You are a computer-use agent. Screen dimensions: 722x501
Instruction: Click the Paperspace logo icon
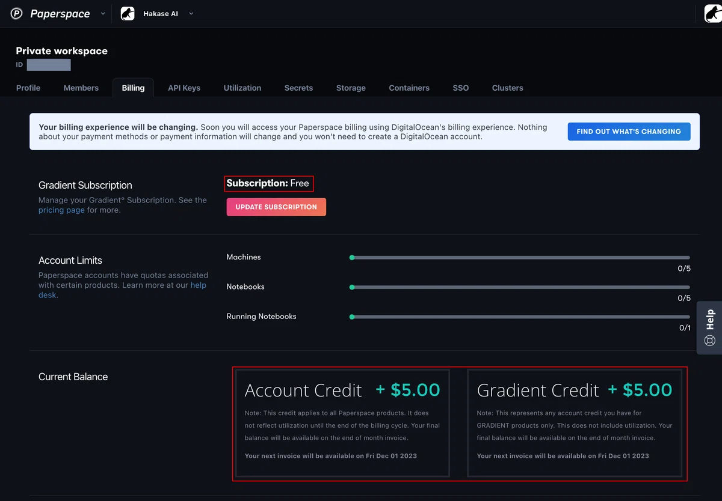pyautogui.click(x=16, y=14)
